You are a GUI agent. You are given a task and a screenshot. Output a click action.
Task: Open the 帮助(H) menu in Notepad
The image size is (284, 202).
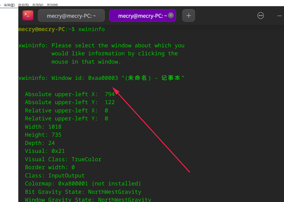pyautogui.click(x=52, y=5)
